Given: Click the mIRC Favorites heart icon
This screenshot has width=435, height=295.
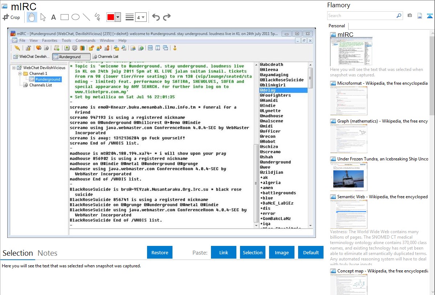Looking at the screenshot, I should click(38, 48).
